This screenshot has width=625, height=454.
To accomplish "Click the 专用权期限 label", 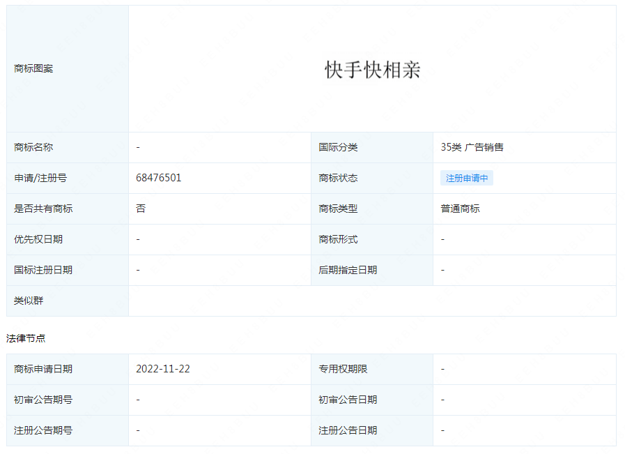I will click(x=343, y=369).
